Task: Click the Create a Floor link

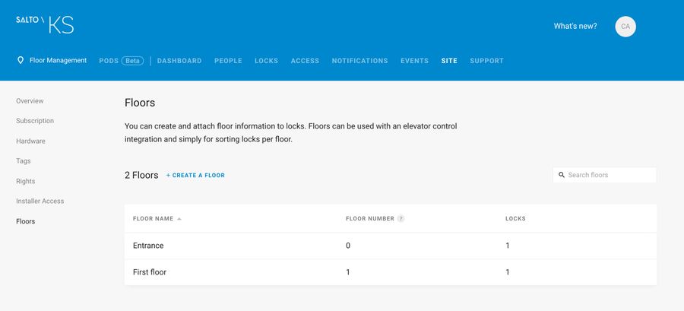Action: click(195, 176)
